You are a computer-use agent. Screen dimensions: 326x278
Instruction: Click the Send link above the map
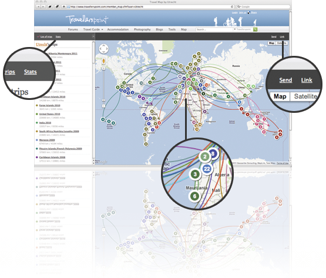pos(274,36)
